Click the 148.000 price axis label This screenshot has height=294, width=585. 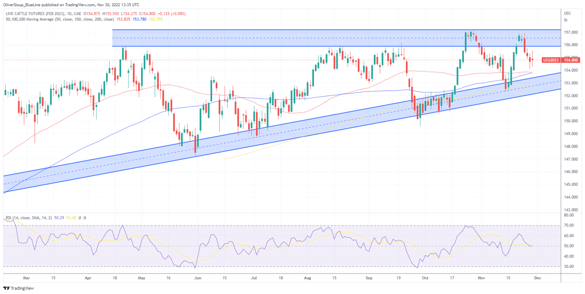click(571, 146)
